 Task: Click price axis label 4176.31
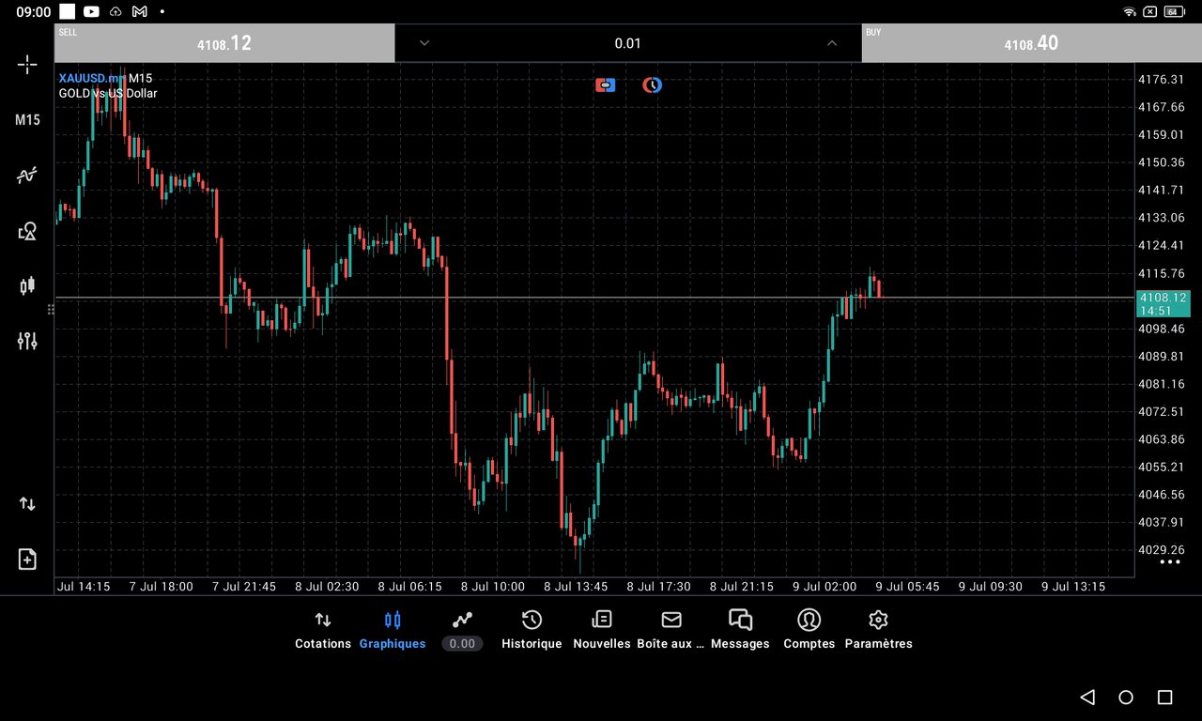pos(1161,79)
